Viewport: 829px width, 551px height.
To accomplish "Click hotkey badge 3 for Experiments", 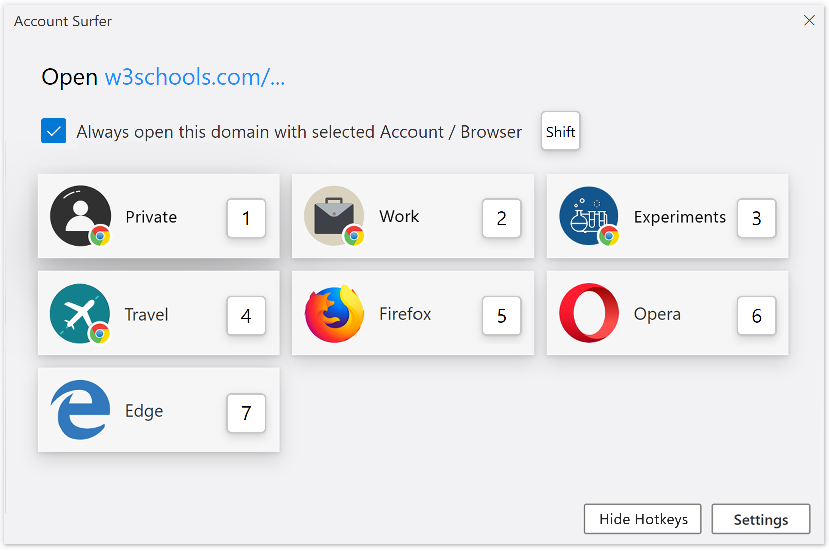I will click(756, 218).
